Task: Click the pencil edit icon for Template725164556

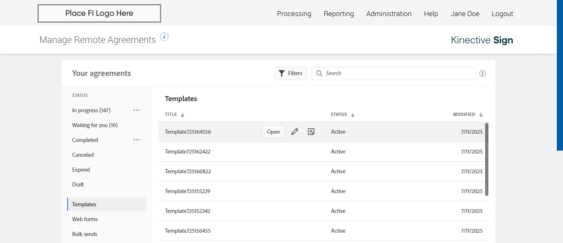Action: point(295,132)
